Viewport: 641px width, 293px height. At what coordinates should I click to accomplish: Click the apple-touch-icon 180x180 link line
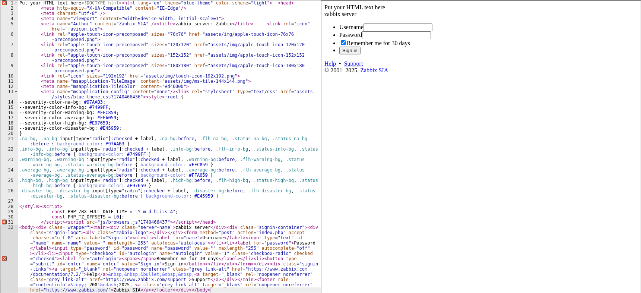coord(173,68)
